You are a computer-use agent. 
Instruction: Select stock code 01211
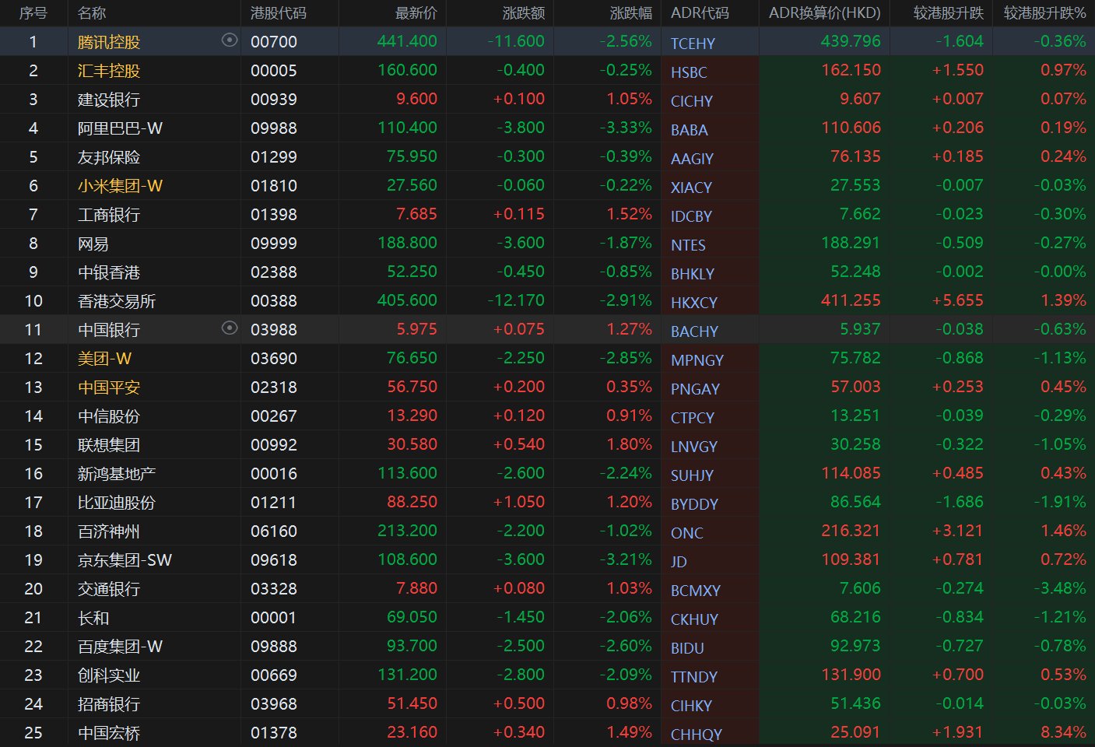[x=274, y=503]
